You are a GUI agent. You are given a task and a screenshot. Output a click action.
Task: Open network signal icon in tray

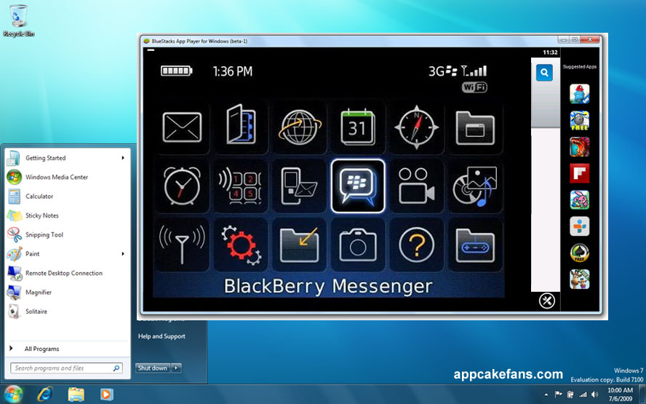(583, 395)
